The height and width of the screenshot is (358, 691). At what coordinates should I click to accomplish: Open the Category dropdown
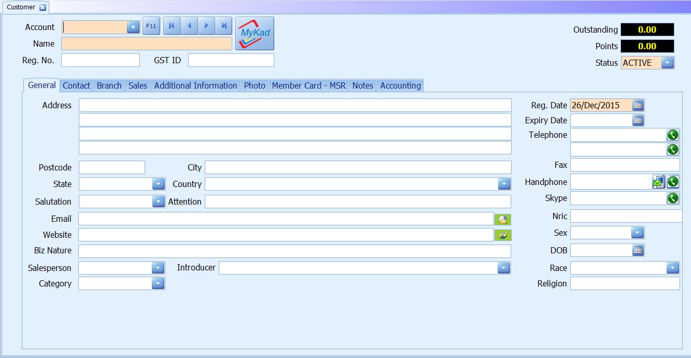158,283
